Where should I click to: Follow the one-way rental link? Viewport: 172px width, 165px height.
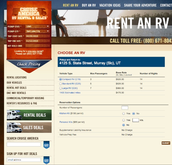point(35,51)
